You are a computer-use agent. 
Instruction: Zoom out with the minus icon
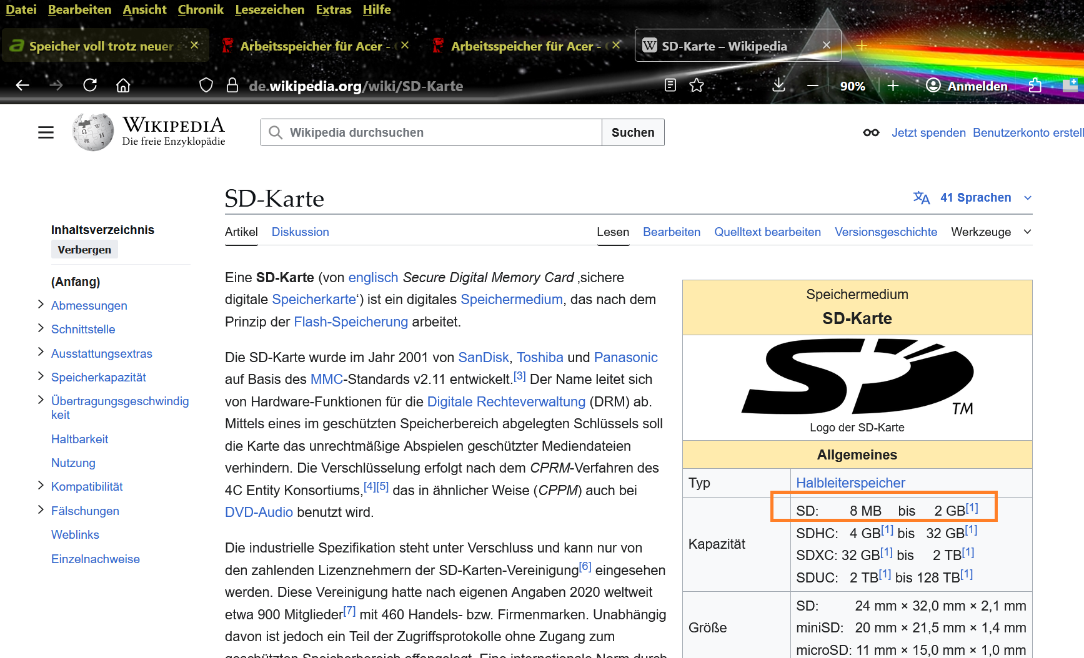point(813,86)
